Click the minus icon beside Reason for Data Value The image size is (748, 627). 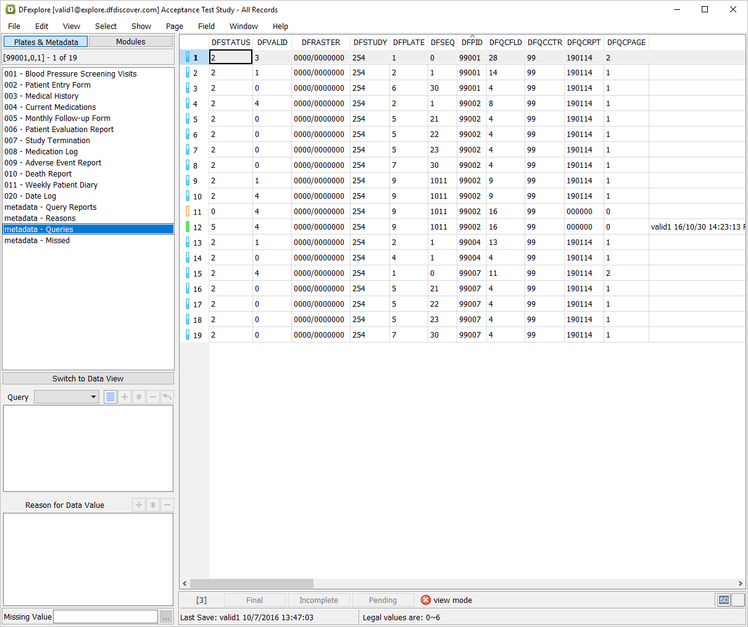coord(167,505)
